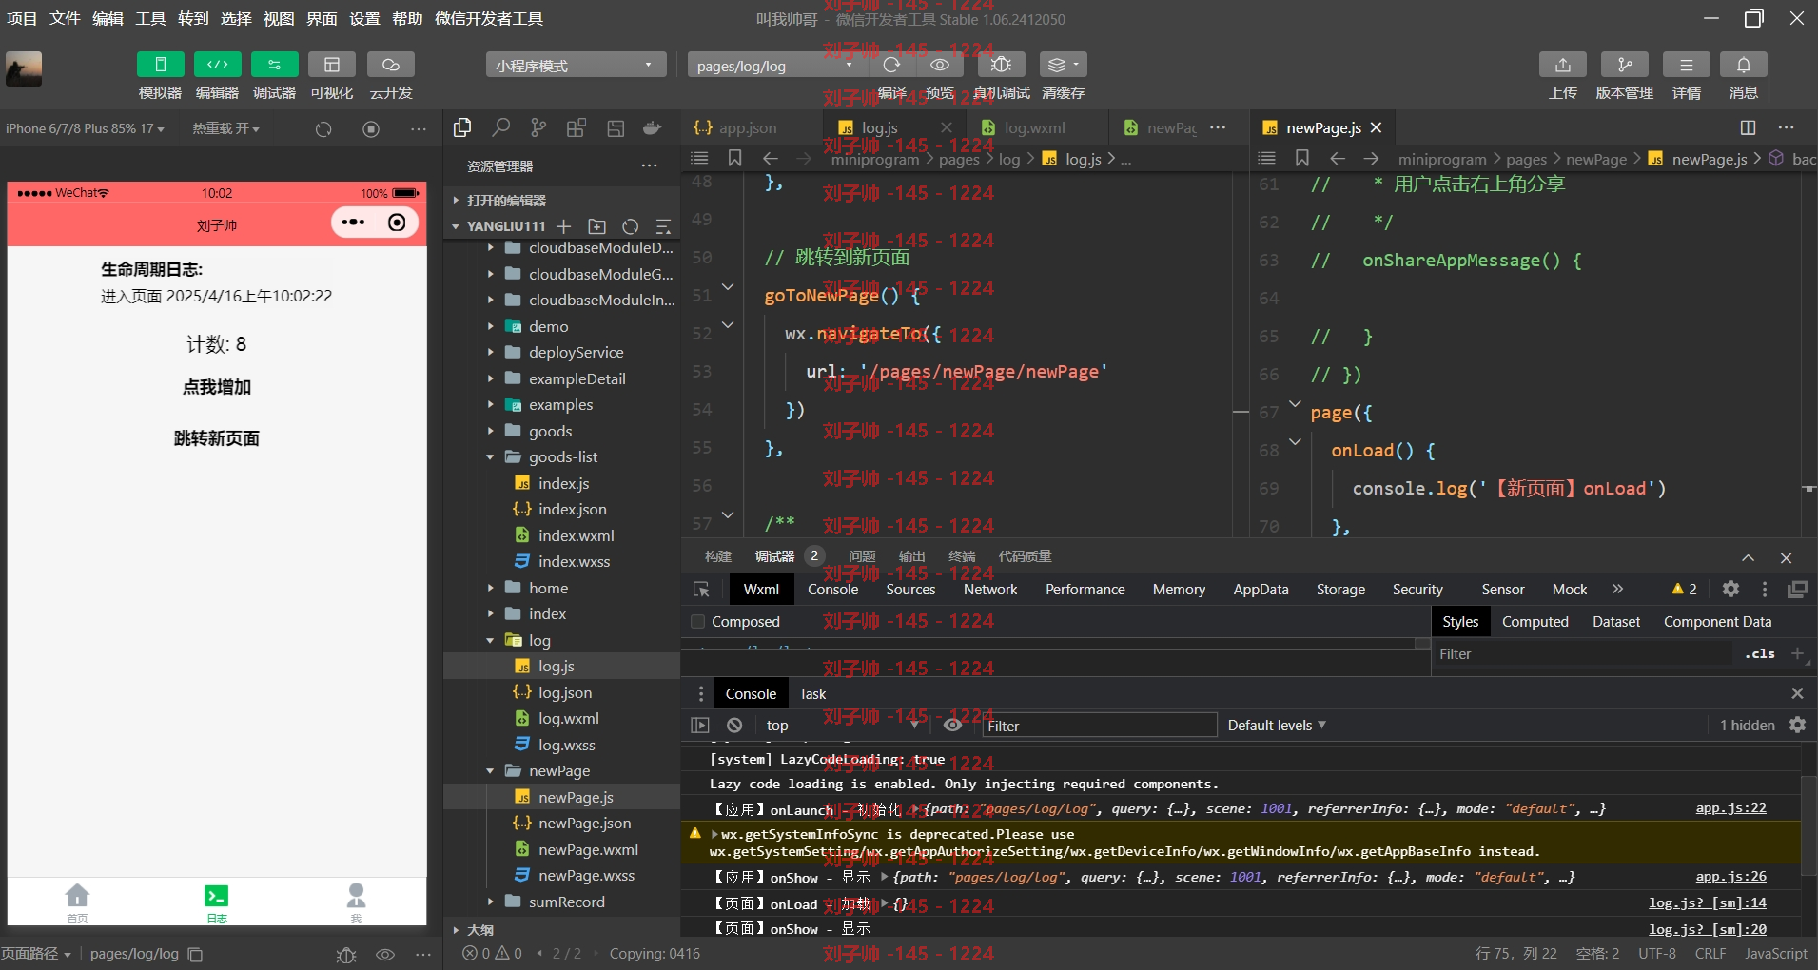Open the cloud development (云开发) icon
1818x970 pixels.
coord(390,65)
